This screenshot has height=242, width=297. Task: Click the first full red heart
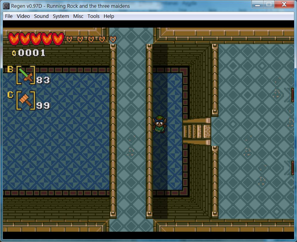(x=13, y=39)
